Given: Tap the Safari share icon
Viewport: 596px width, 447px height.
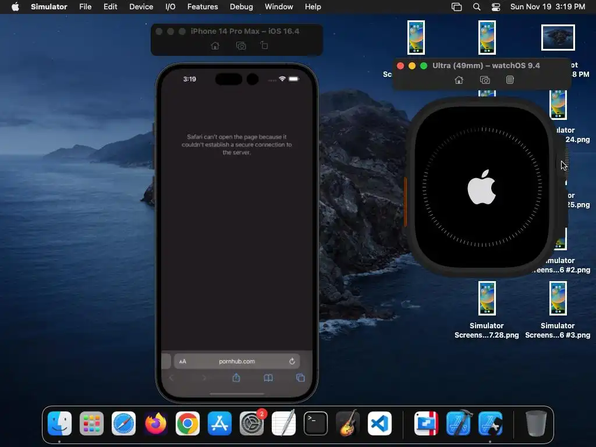Looking at the screenshot, I should 236,377.
